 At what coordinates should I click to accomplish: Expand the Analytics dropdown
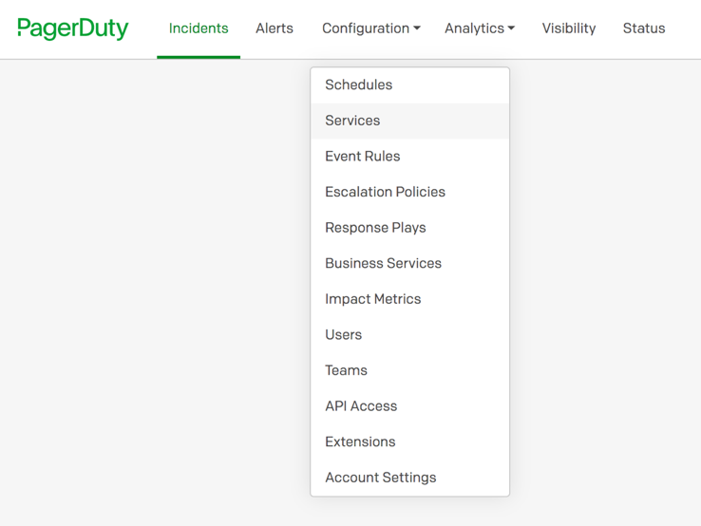point(480,28)
